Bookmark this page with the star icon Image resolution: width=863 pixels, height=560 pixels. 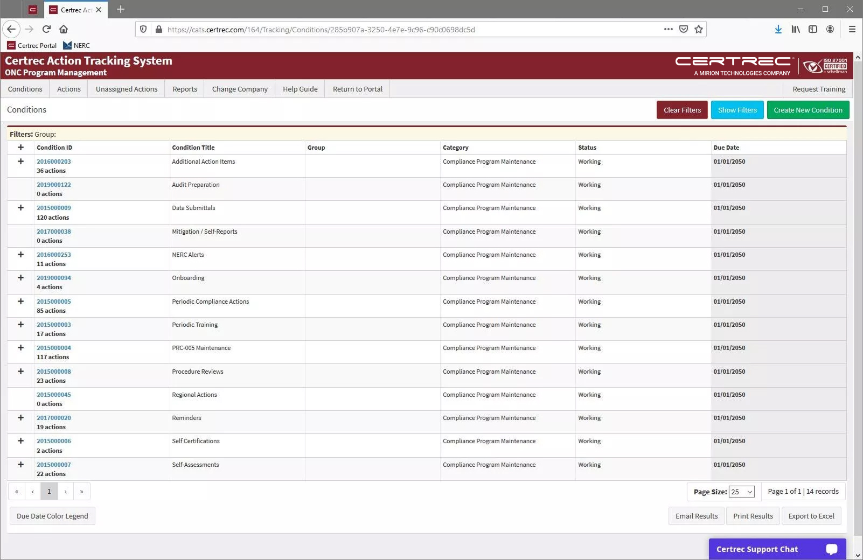point(699,29)
